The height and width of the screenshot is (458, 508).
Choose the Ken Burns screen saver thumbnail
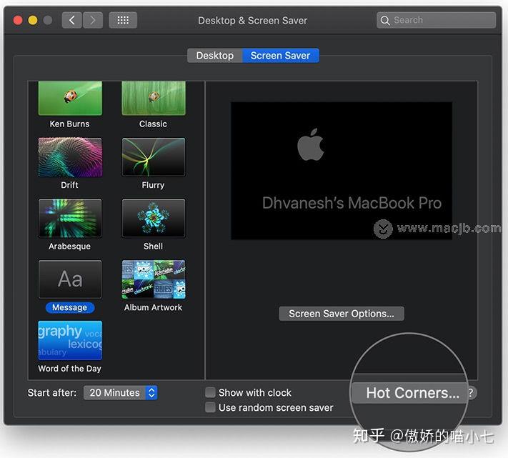(70, 98)
